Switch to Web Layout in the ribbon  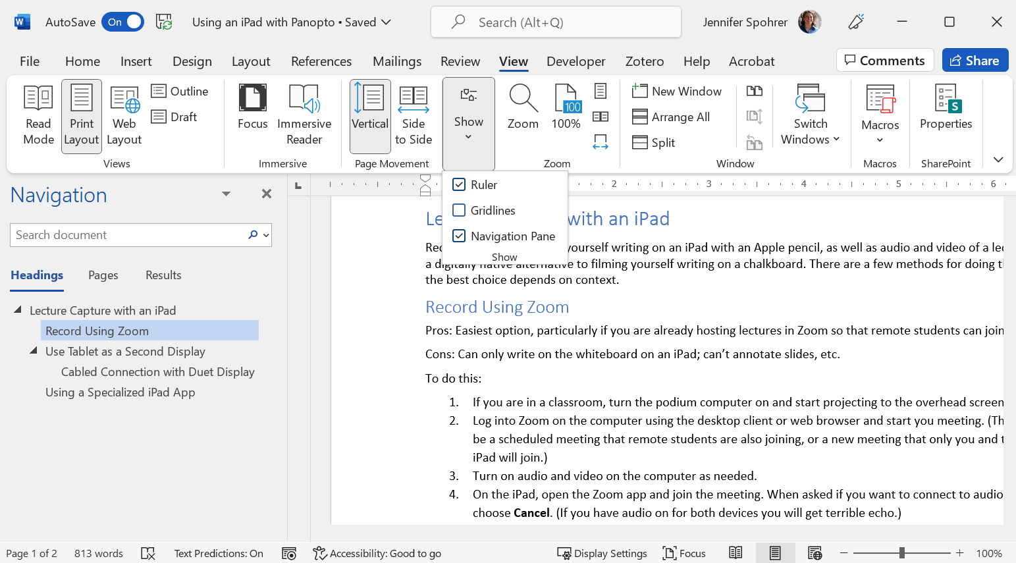(124, 116)
